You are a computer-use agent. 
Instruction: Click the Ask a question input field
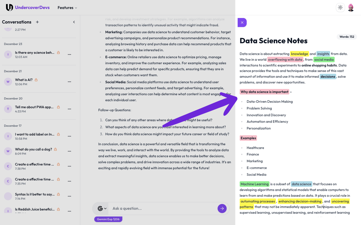coord(163,208)
